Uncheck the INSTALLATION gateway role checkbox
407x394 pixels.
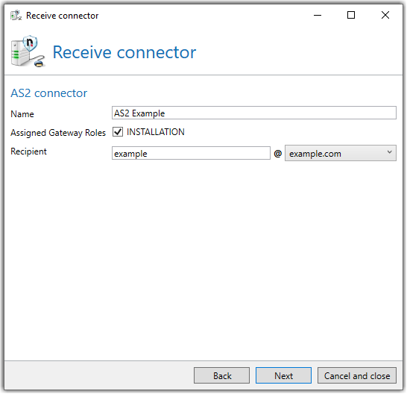pyautogui.click(x=118, y=132)
